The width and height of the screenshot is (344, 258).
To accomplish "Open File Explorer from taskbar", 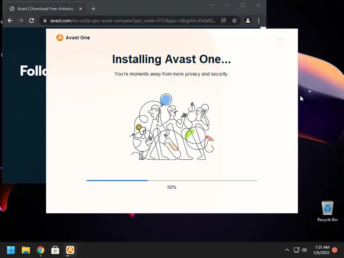I will (x=26, y=250).
